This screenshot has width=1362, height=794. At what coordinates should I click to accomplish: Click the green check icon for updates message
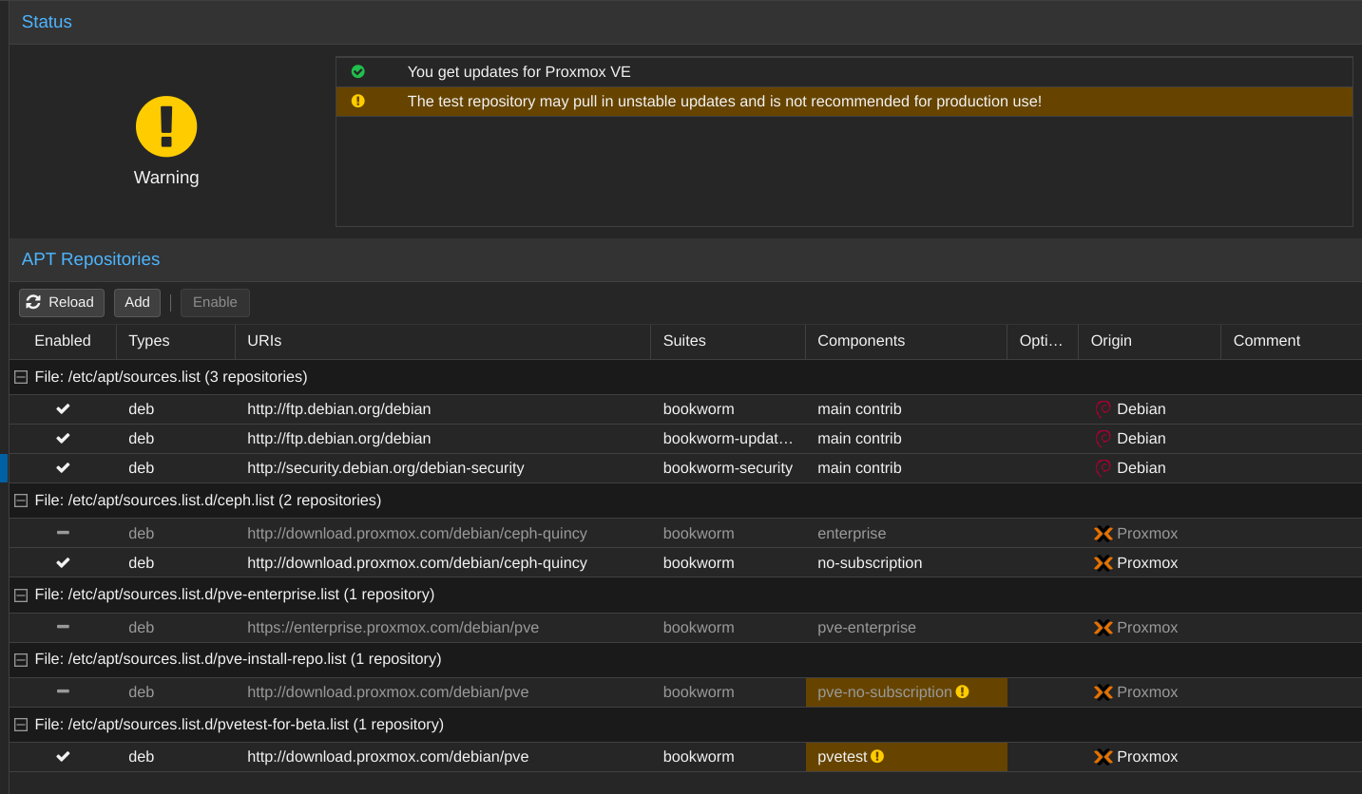pyautogui.click(x=358, y=71)
